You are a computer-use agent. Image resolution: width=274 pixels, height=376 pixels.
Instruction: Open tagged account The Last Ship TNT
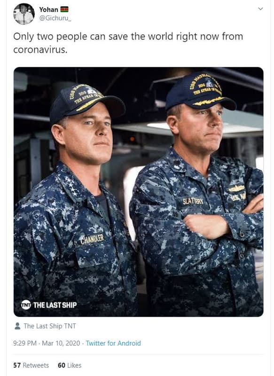(50, 326)
